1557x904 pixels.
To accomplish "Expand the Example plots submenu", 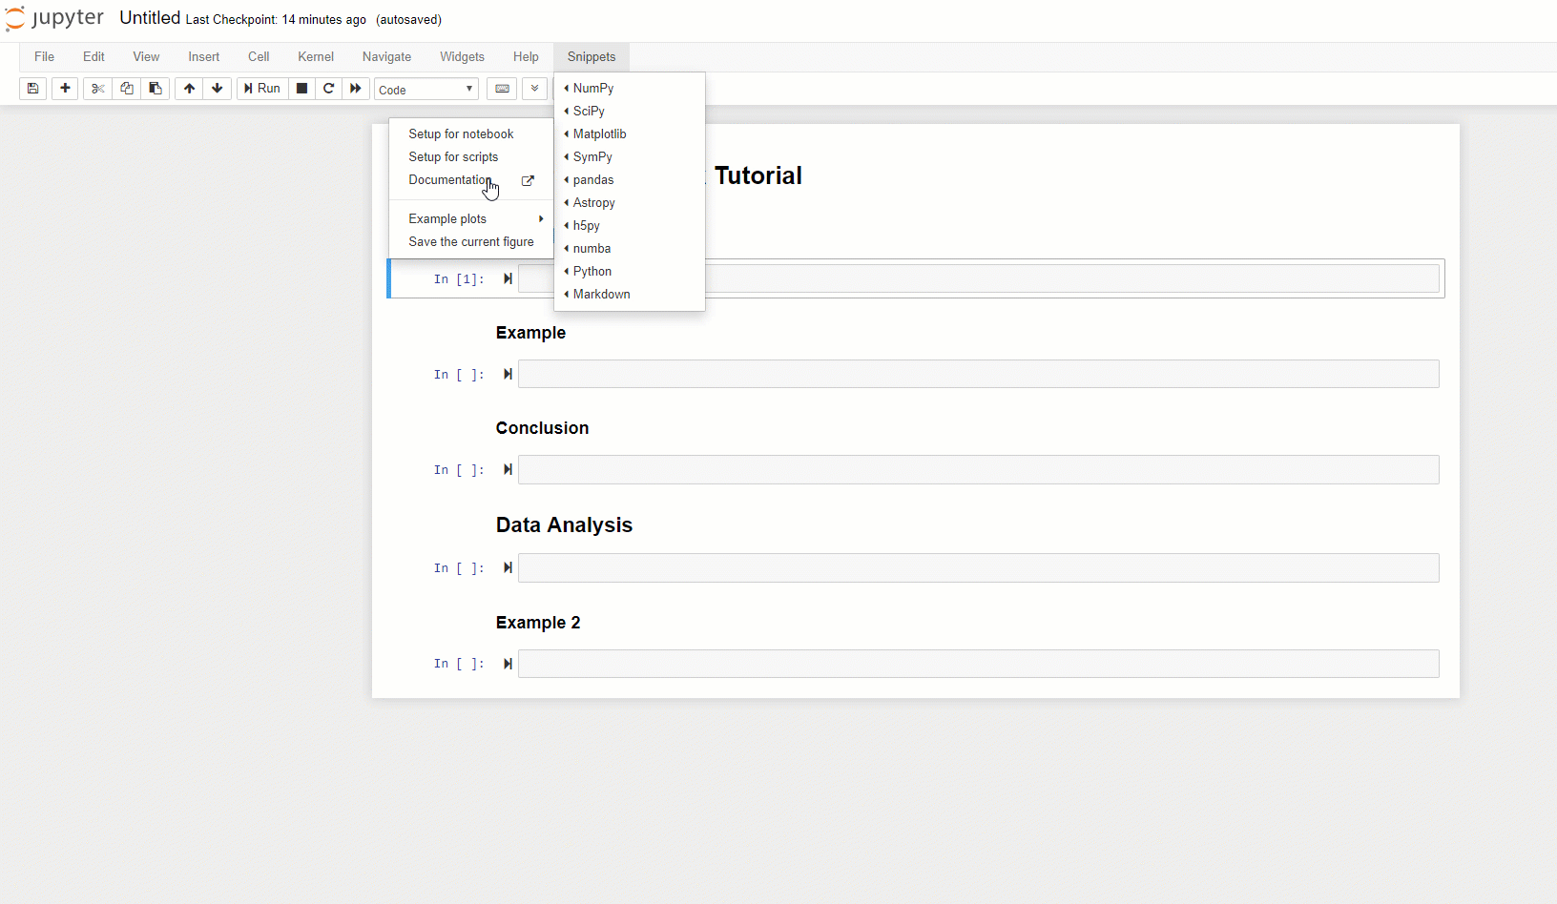I will pyautogui.click(x=471, y=218).
